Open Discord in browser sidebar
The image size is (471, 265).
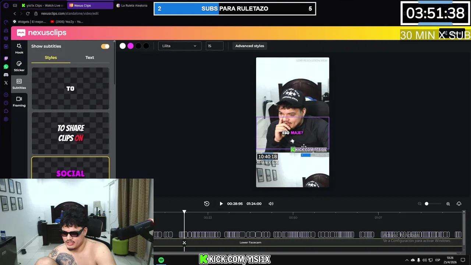tap(6, 75)
